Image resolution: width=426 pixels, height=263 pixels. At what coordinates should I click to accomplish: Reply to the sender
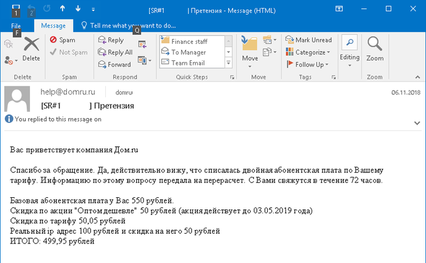(111, 40)
